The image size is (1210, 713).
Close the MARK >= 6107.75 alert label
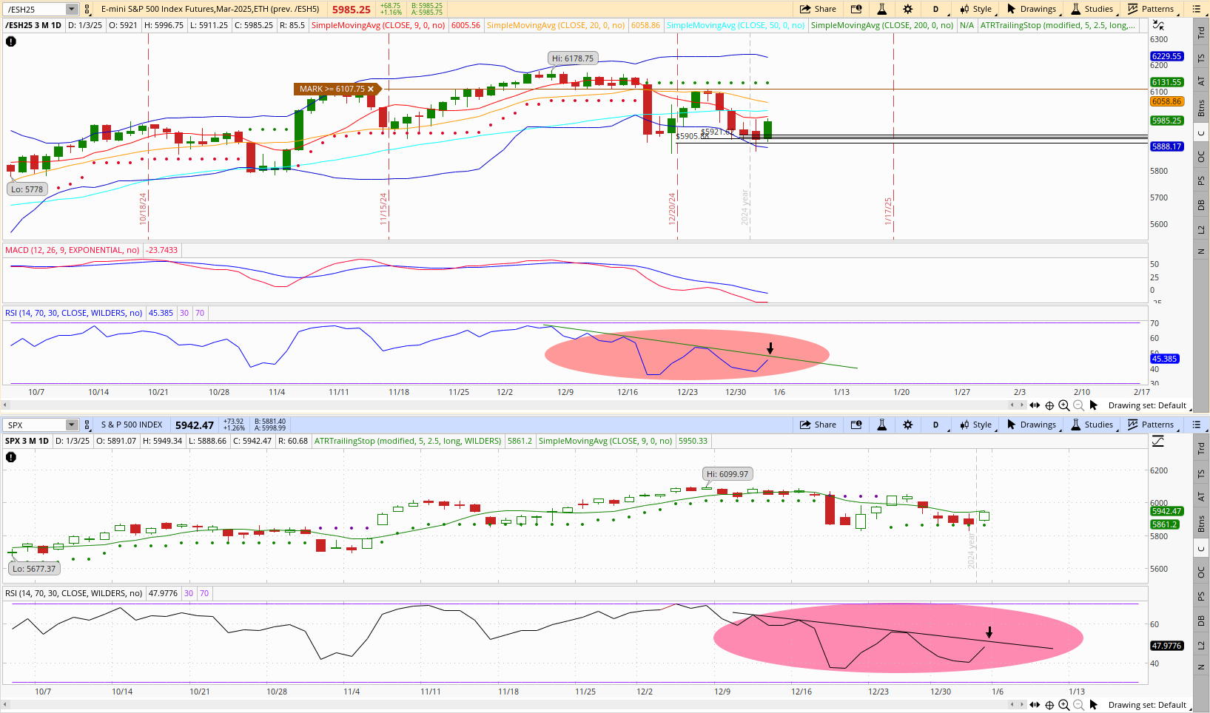click(x=372, y=89)
